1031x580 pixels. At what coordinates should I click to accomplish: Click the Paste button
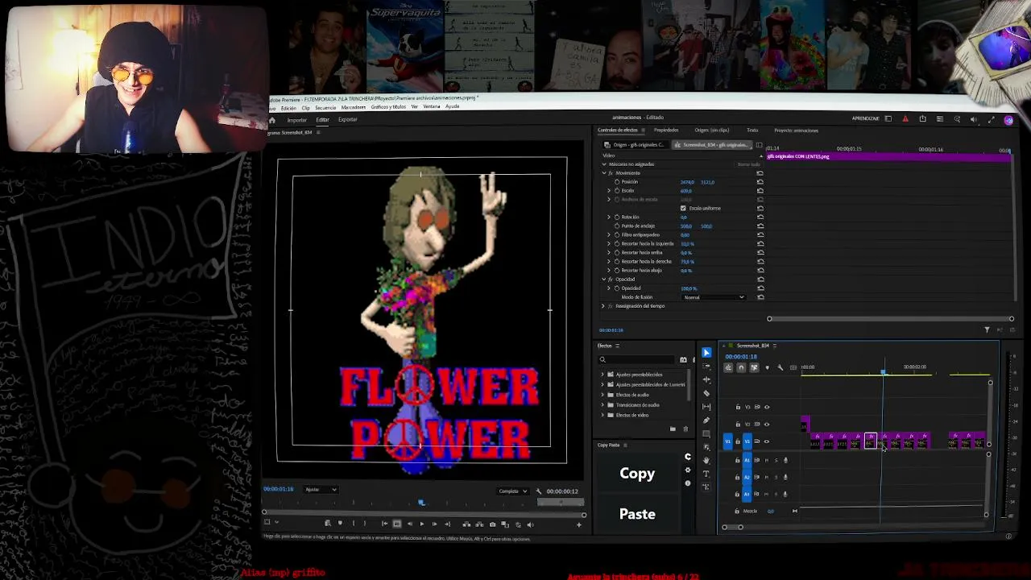pyautogui.click(x=637, y=514)
